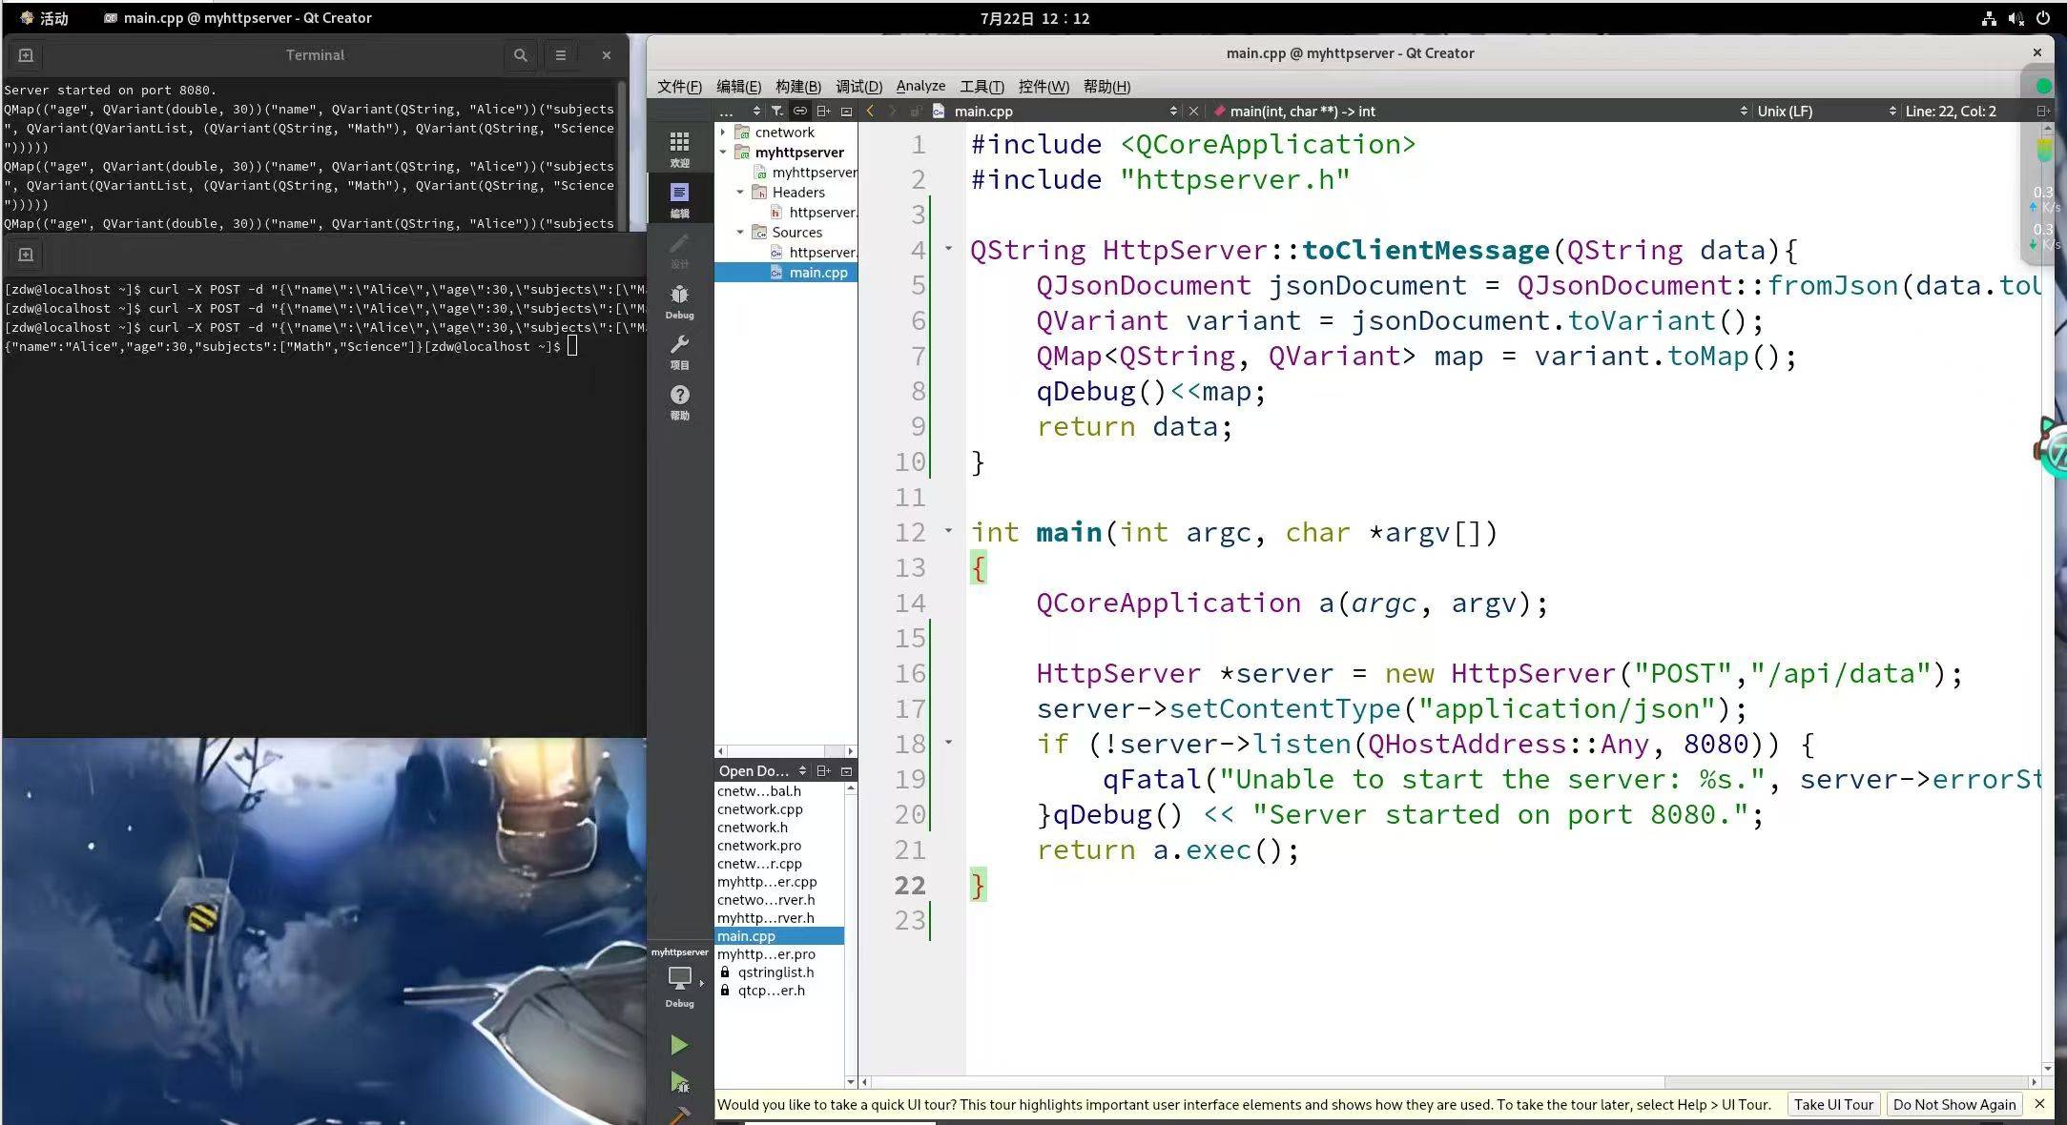The width and height of the screenshot is (2067, 1125).
Task: Open cnetwork.pro in Open Documents list
Action: [x=759, y=846]
